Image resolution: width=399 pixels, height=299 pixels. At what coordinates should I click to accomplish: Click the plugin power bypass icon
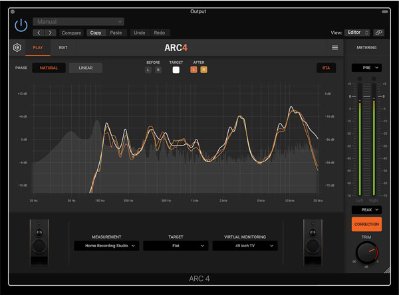[21, 25]
